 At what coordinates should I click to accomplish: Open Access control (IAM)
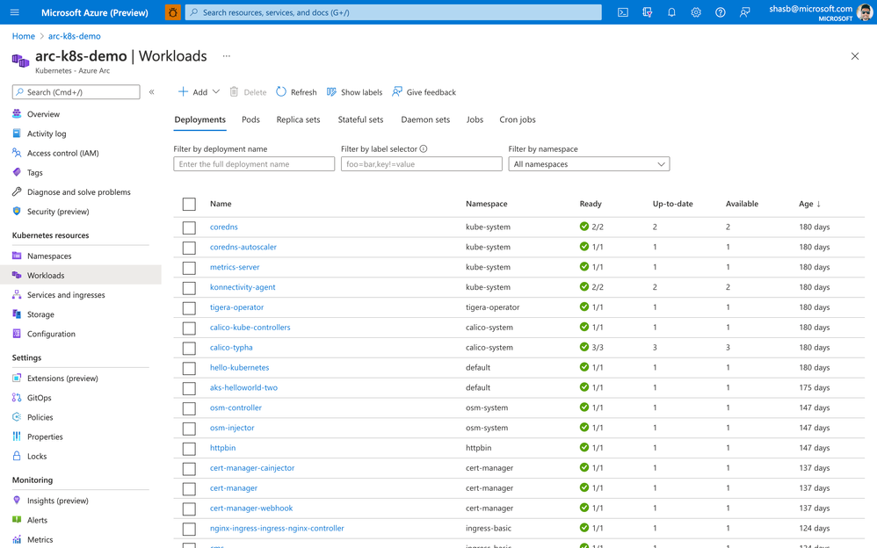(62, 153)
